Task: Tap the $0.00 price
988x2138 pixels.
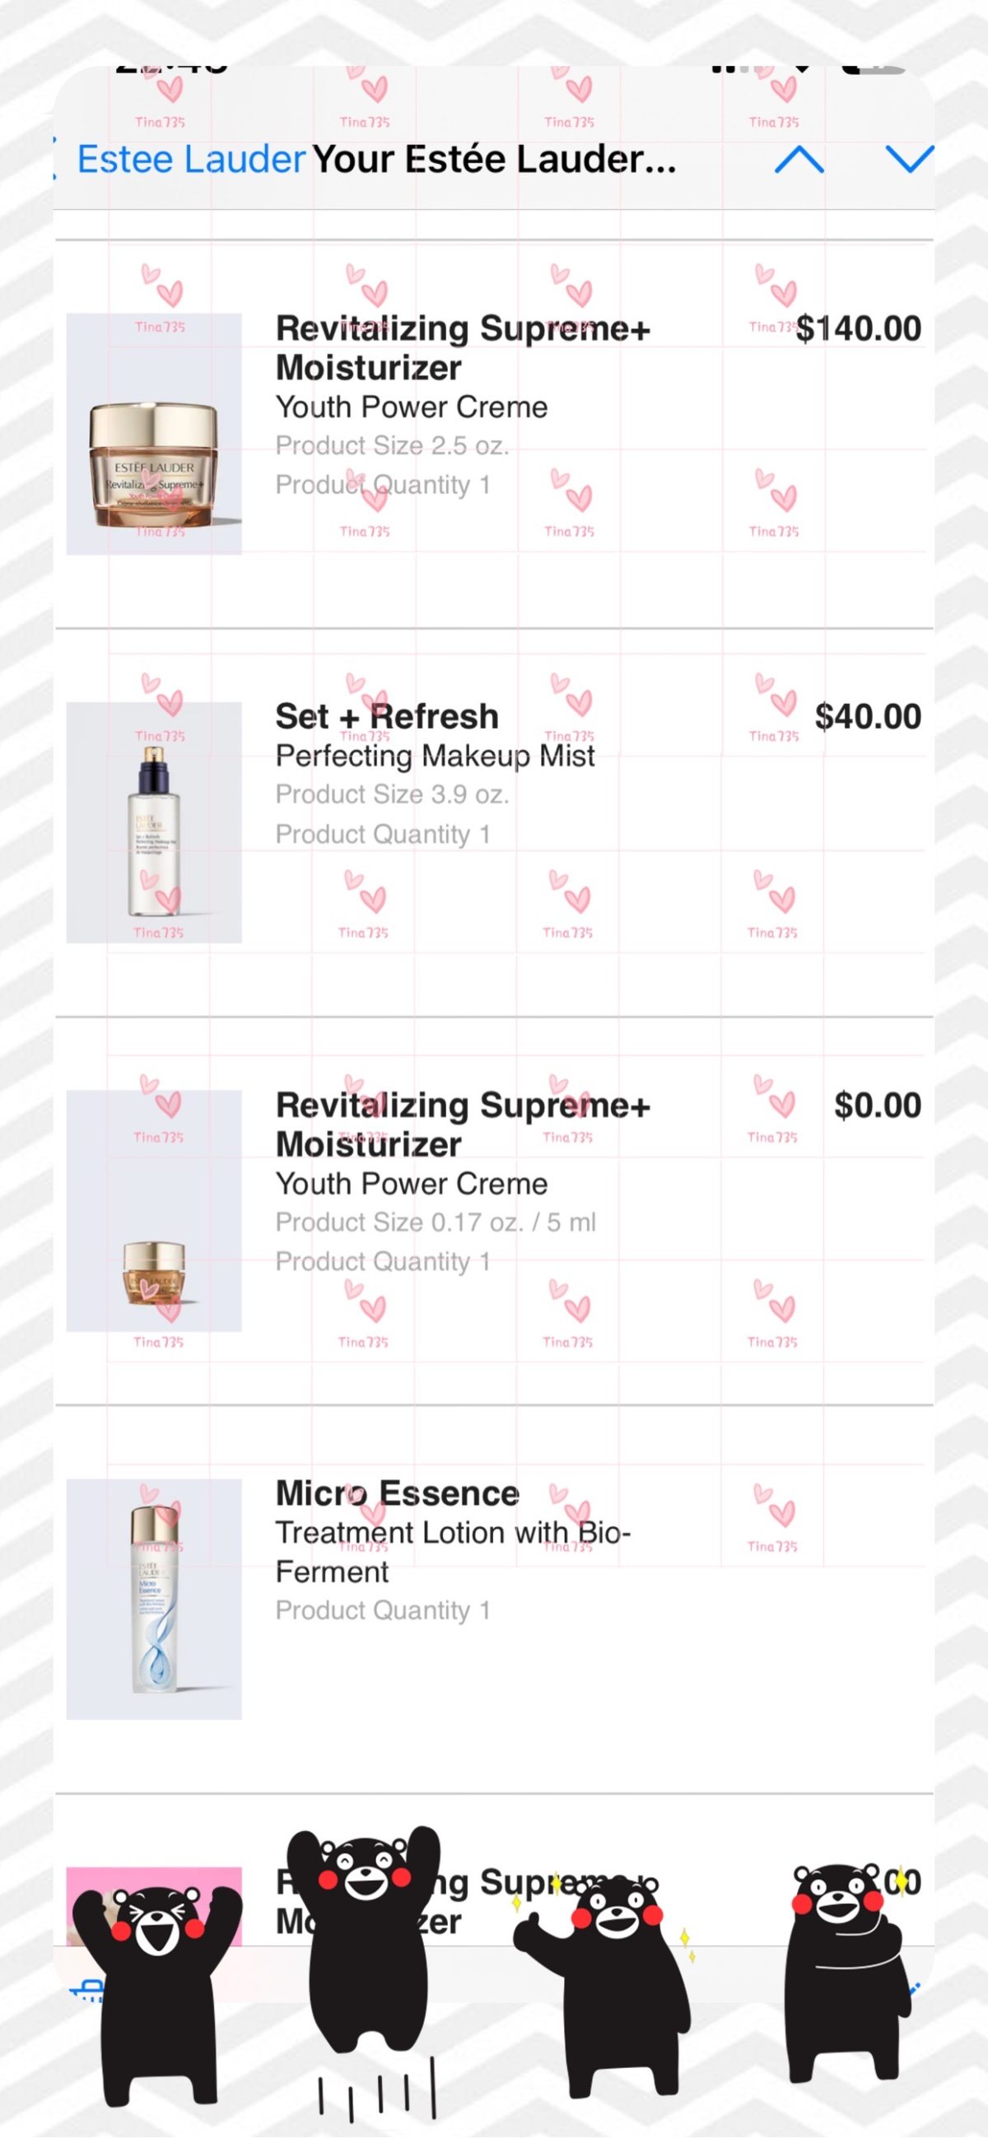Action: 878,1105
